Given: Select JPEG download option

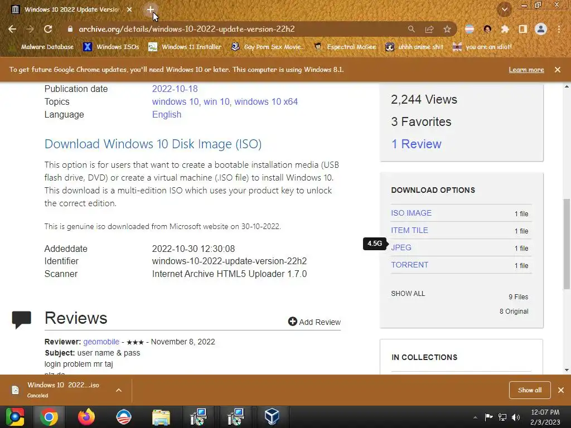Looking at the screenshot, I should tap(401, 247).
